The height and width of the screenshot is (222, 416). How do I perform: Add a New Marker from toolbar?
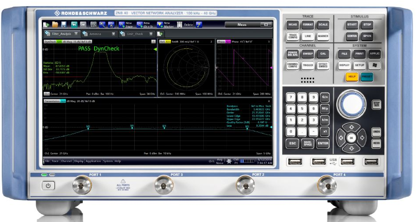pyautogui.click(x=159, y=25)
